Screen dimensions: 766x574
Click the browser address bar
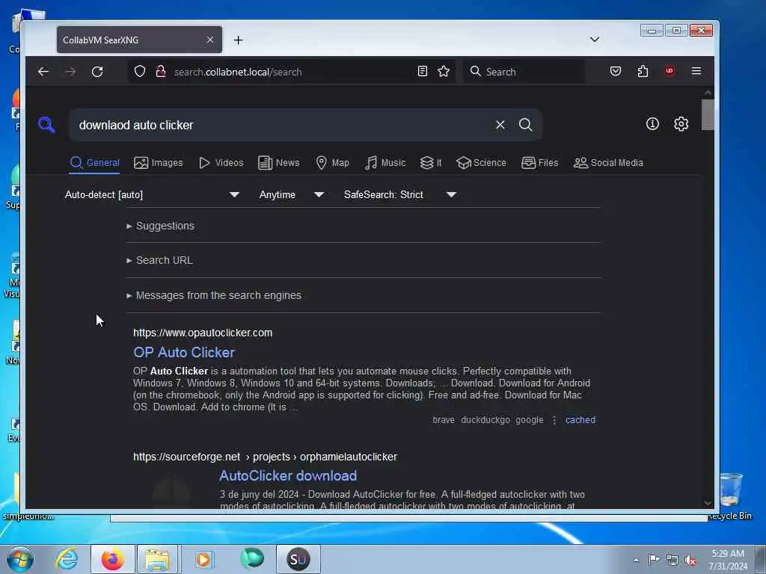click(293, 72)
